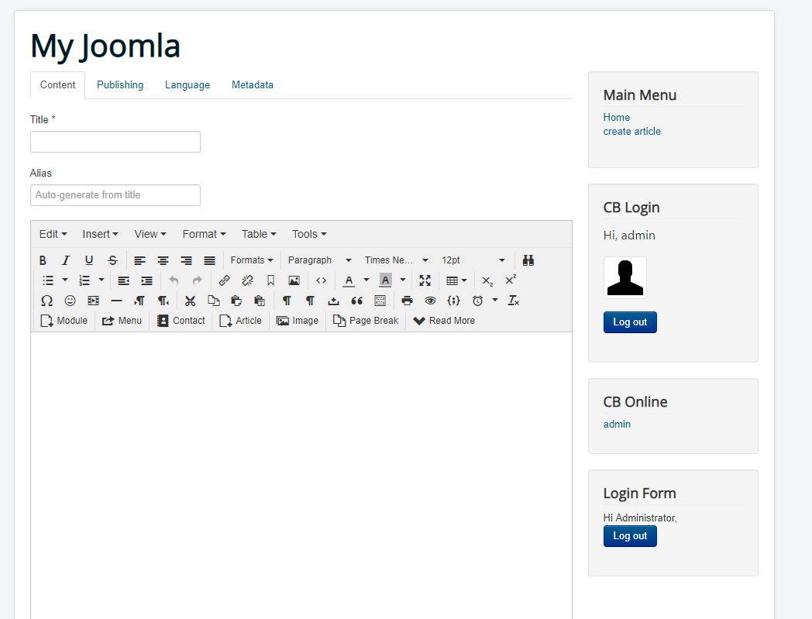Insert a horizontal line
812x619 pixels.
tap(116, 301)
